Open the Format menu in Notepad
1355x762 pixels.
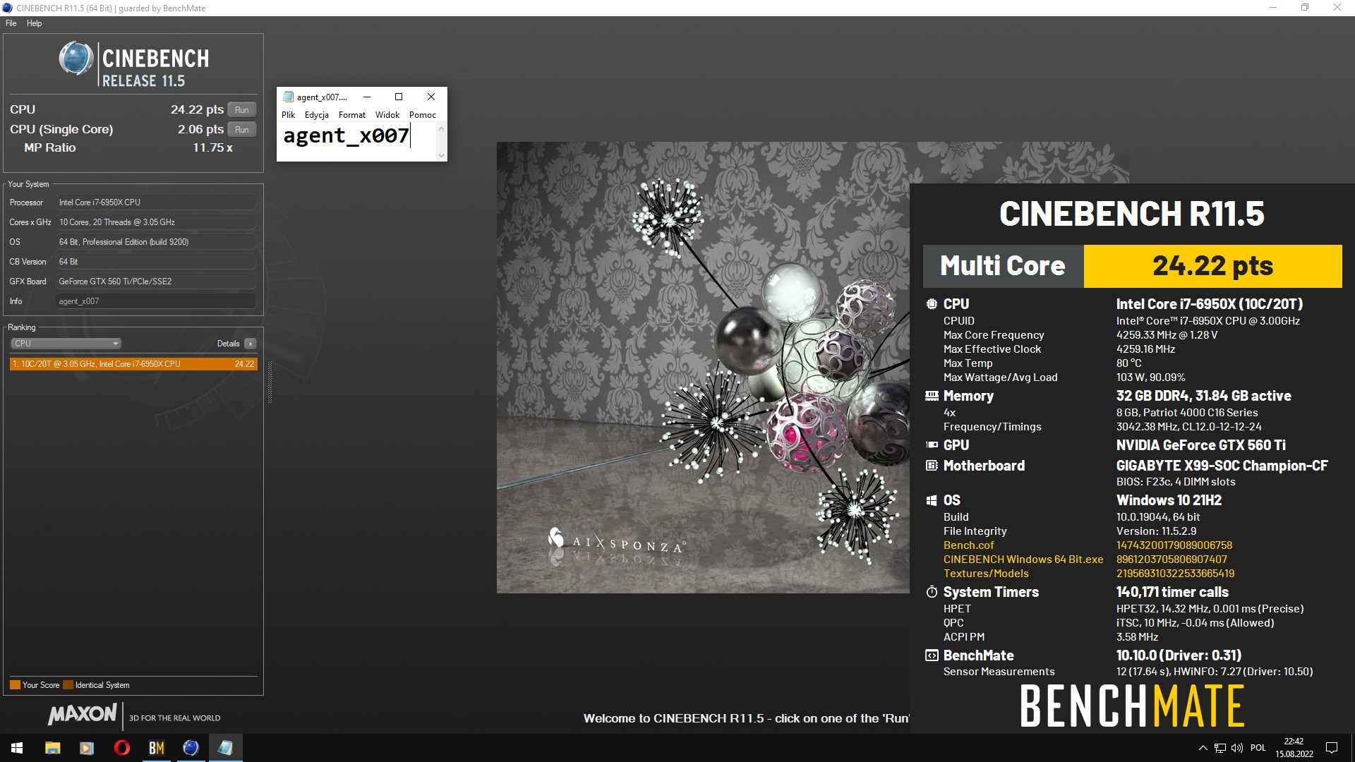[x=352, y=115]
